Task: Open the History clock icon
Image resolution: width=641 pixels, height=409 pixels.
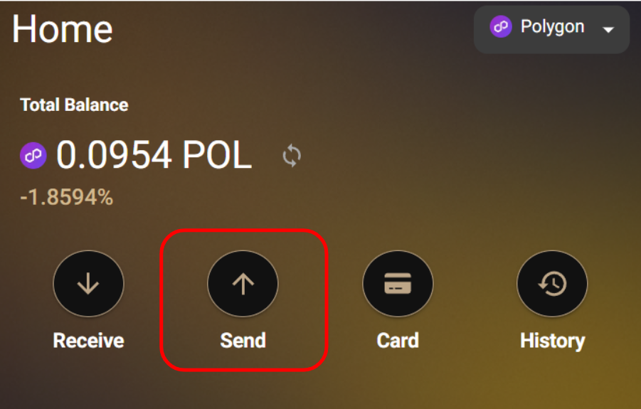Action: 552,284
